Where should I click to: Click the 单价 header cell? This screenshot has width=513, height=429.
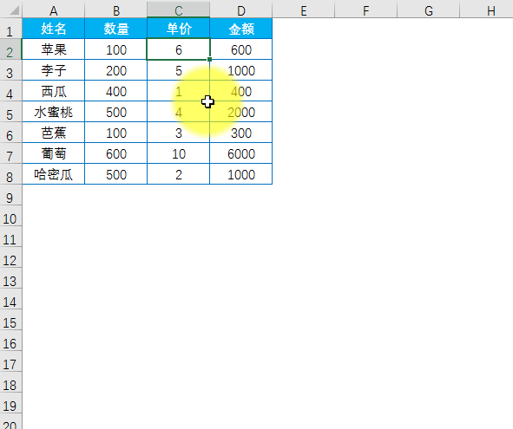[x=178, y=29]
